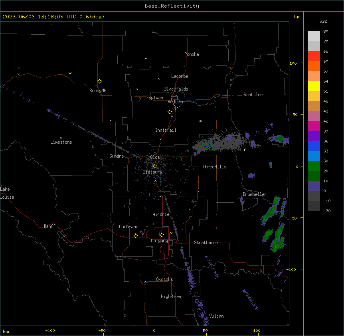Pick the yellow 54-51 dBZ legend swatch
The height and width of the screenshot is (336, 344).
click(314, 86)
